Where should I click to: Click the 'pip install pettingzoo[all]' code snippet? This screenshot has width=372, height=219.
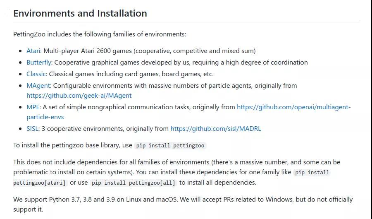[134, 183]
